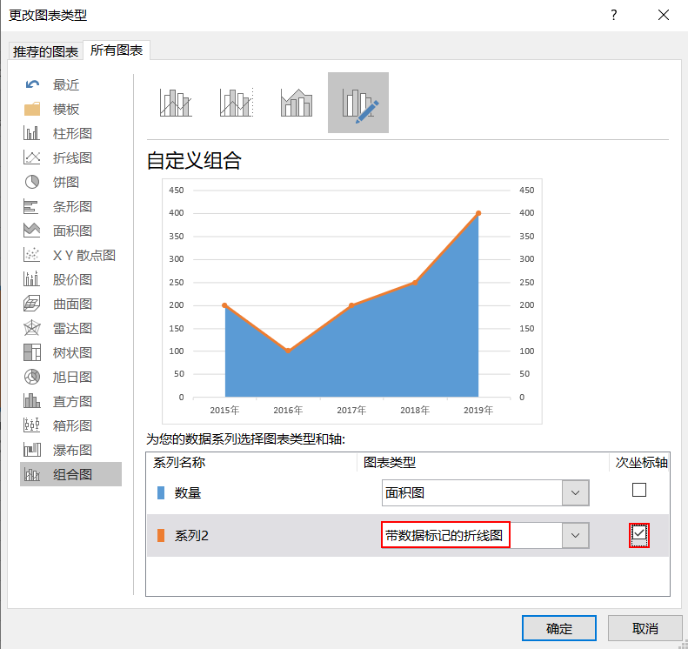Confirm with the 确定 button
Image resolution: width=688 pixels, height=649 pixels.
click(x=559, y=628)
